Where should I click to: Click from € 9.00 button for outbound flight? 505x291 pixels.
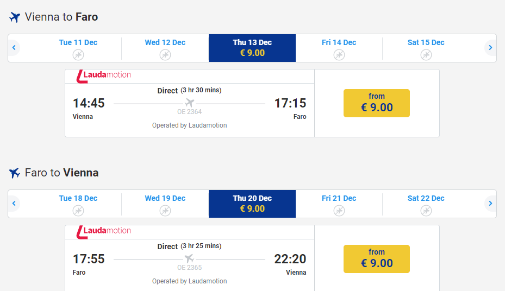pyautogui.click(x=376, y=103)
